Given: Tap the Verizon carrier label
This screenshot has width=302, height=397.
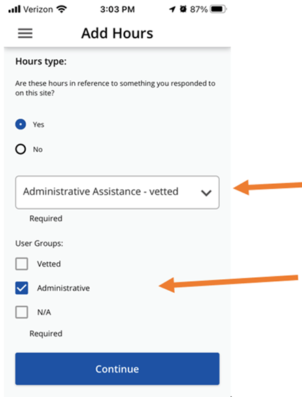Looking at the screenshot, I should click(38, 10).
